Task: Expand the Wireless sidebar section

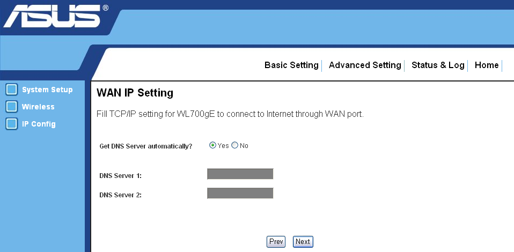Action: (x=38, y=107)
